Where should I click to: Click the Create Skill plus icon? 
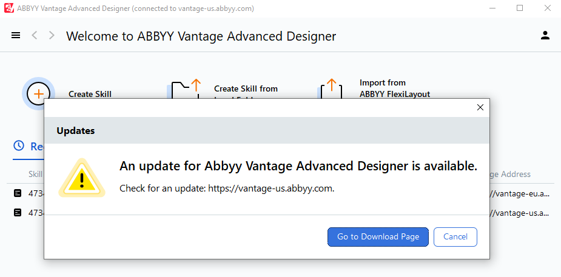[38, 93]
